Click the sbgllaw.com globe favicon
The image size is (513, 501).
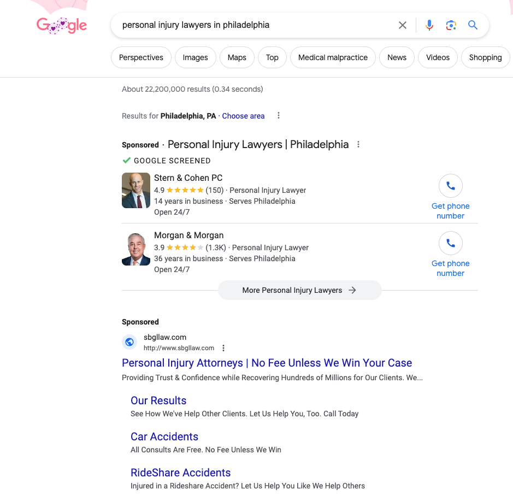point(129,342)
